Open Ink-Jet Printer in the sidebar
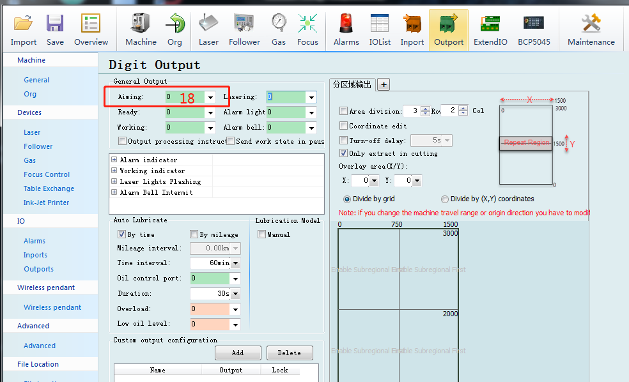The image size is (629, 382). tap(46, 202)
